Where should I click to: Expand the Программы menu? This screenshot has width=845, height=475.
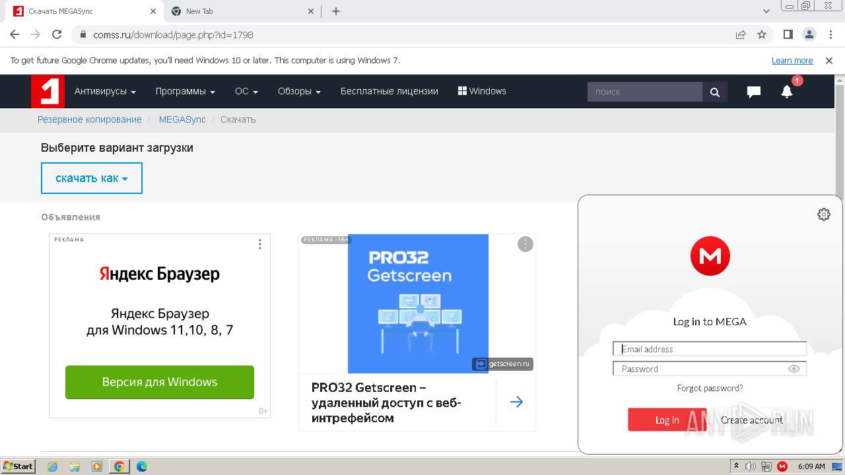[x=186, y=92]
